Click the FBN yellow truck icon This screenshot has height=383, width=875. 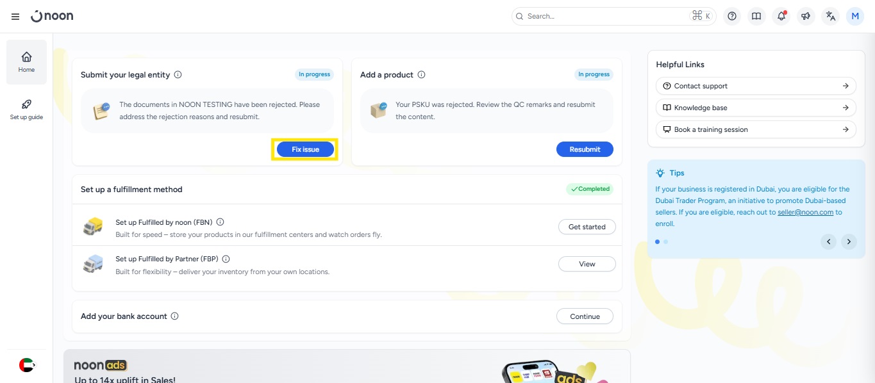coord(93,227)
